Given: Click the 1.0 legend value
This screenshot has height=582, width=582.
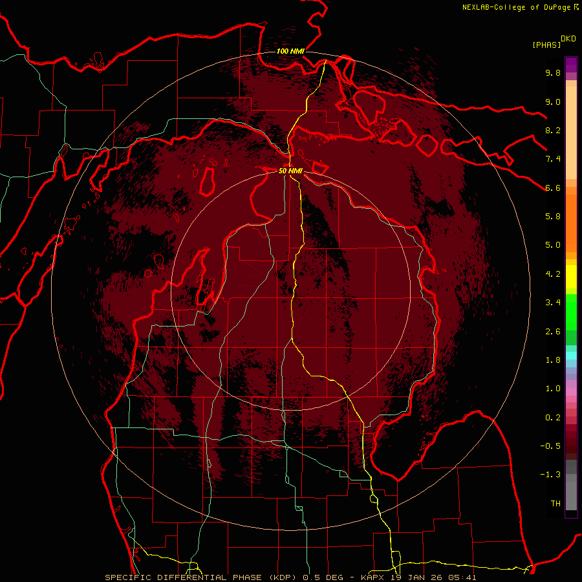Looking at the screenshot, I should pyautogui.click(x=553, y=389).
